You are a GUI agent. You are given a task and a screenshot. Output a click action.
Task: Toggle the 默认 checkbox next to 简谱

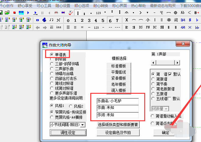click(170, 74)
